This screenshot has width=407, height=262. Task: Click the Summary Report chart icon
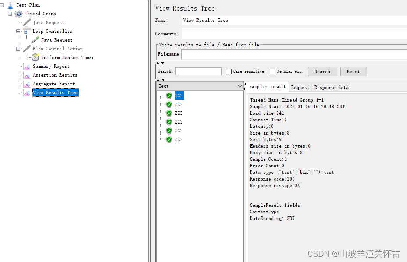click(27, 67)
